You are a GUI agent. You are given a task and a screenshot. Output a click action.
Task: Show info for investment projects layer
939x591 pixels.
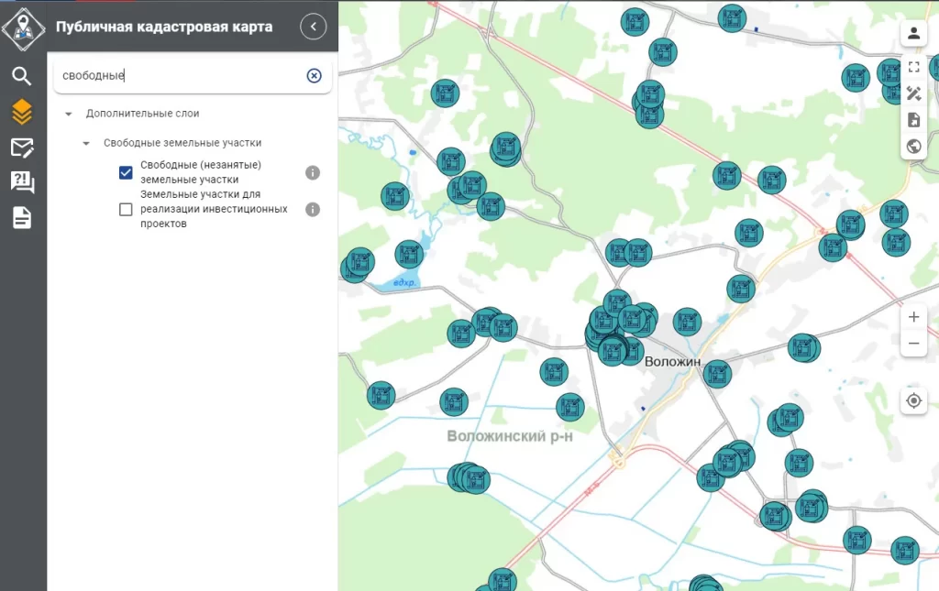pos(313,210)
